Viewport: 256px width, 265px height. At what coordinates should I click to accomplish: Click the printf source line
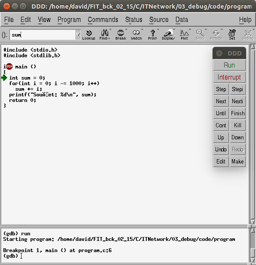pyautogui.click(x=53, y=95)
